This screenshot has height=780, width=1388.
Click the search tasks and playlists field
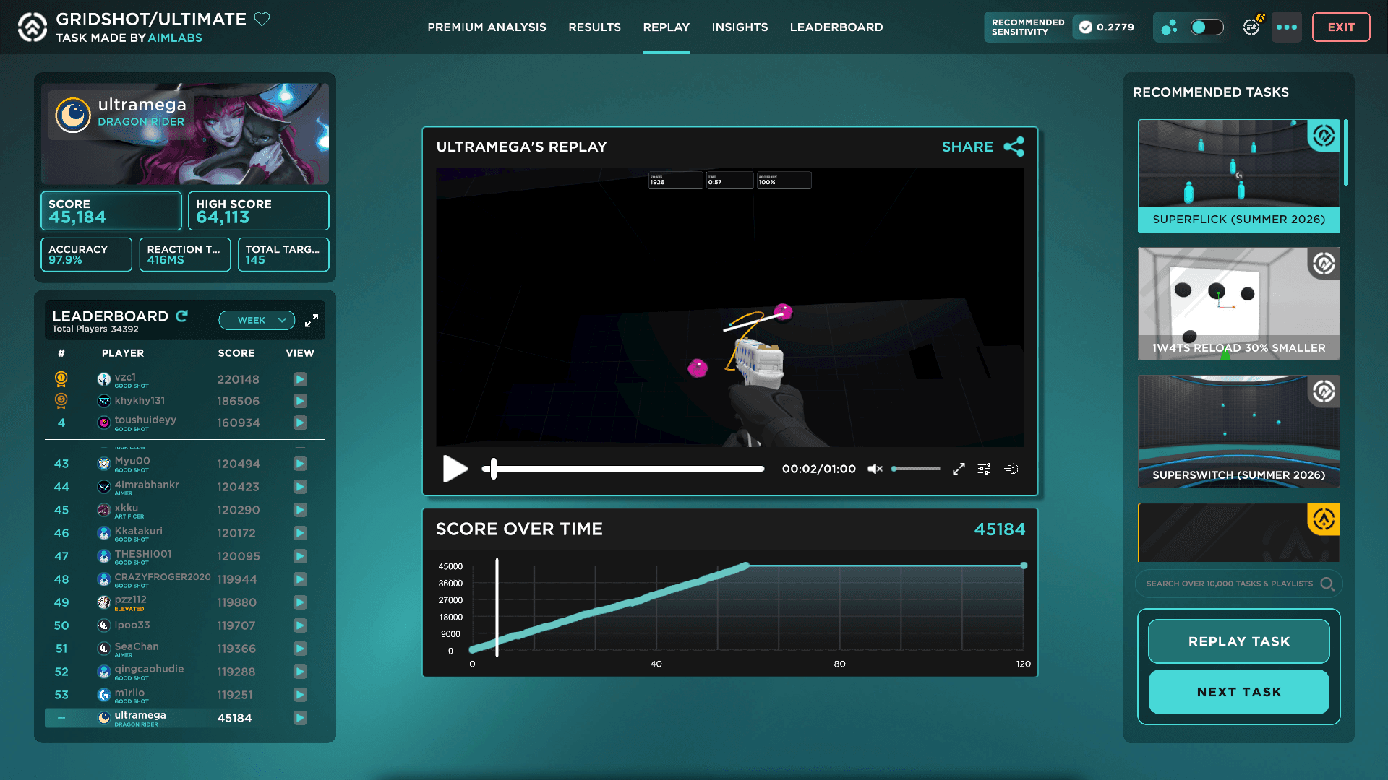[1238, 584]
